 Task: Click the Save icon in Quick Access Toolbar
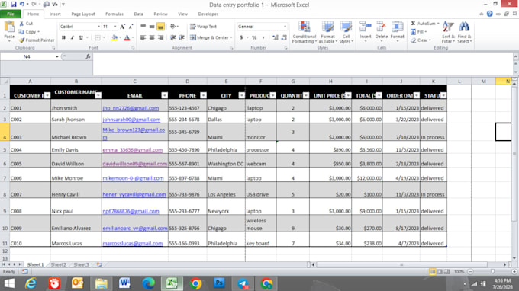[x=13, y=5]
